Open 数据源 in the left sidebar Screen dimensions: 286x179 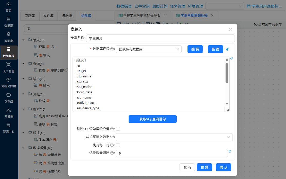point(8,22)
